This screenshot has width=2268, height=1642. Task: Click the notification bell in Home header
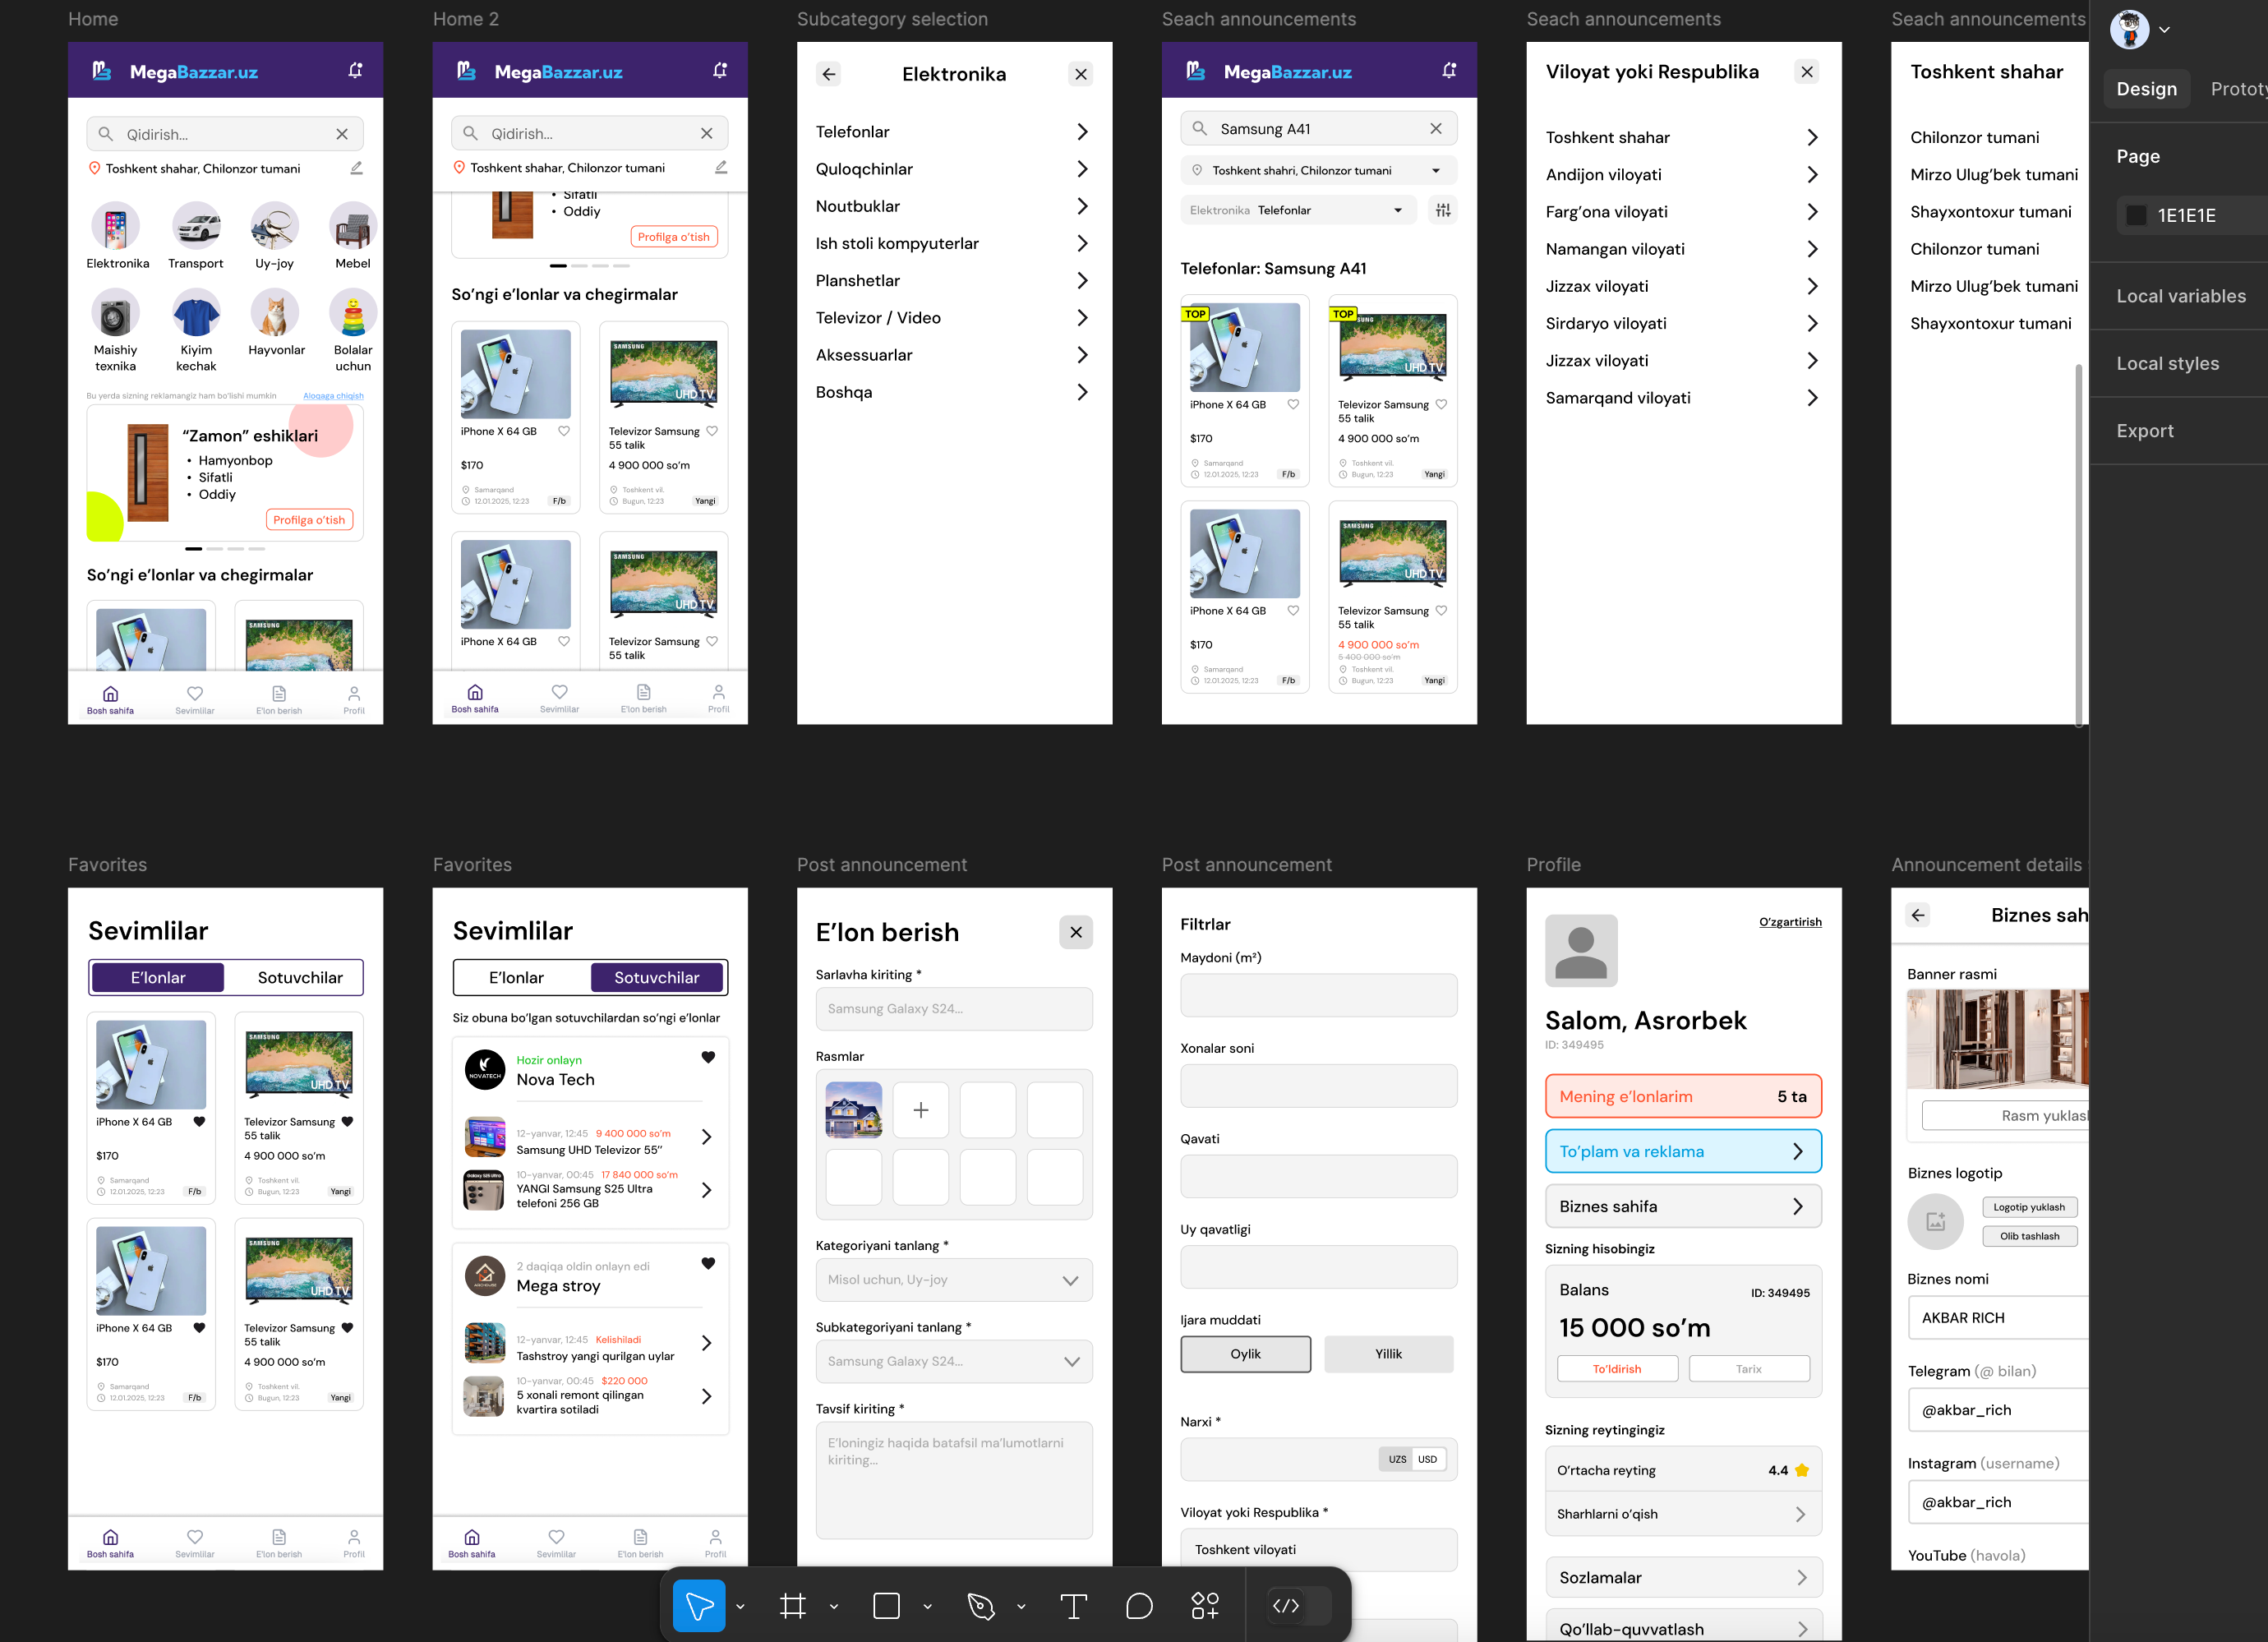click(355, 71)
